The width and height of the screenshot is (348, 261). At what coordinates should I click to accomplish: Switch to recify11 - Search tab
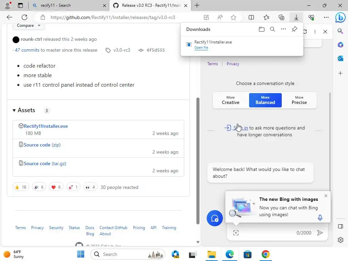[x=69, y=5]
